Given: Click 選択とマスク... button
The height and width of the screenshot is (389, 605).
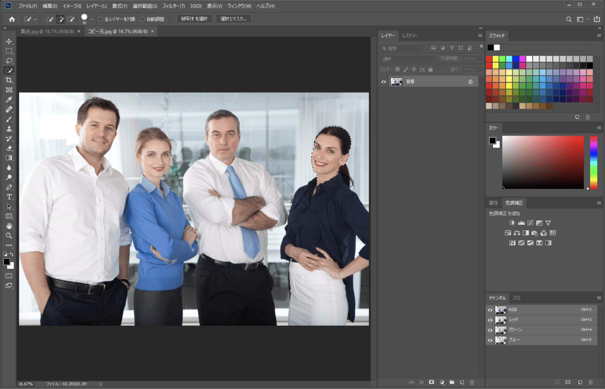Looking at the screenshot, I should pos(233,19).
